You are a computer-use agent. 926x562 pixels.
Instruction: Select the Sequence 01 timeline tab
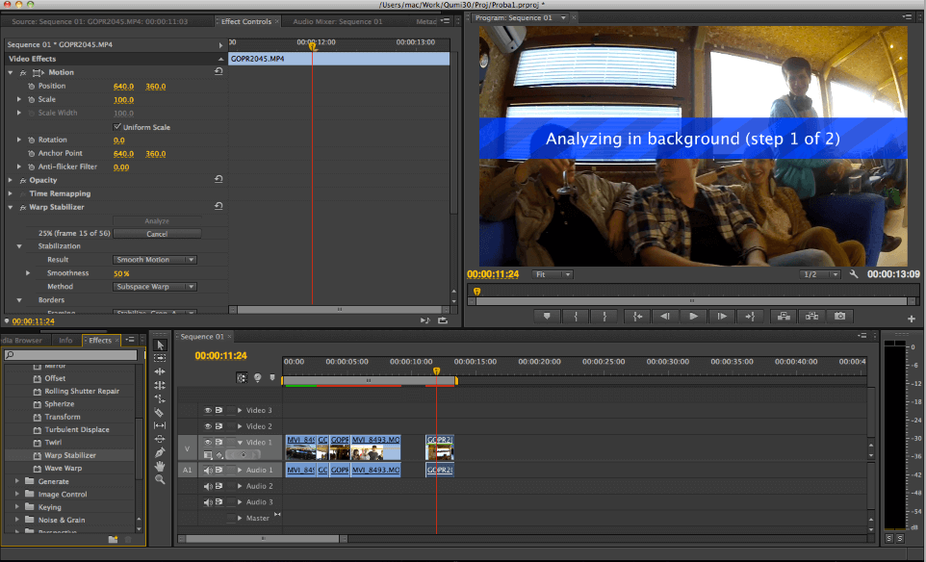pyautogui.click(x=202, y=337)
